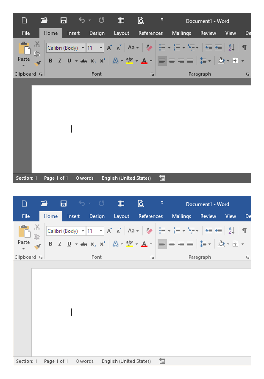Click Cut scissors icon in dark gray window
The image size is (264, 379).
click(x=37, y=44)
